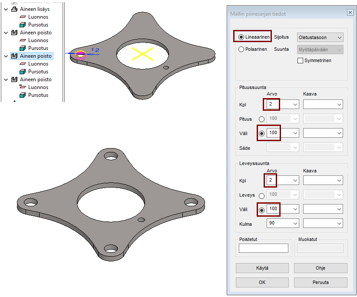Select the highlighted Aineen poisto tree item

36,56
